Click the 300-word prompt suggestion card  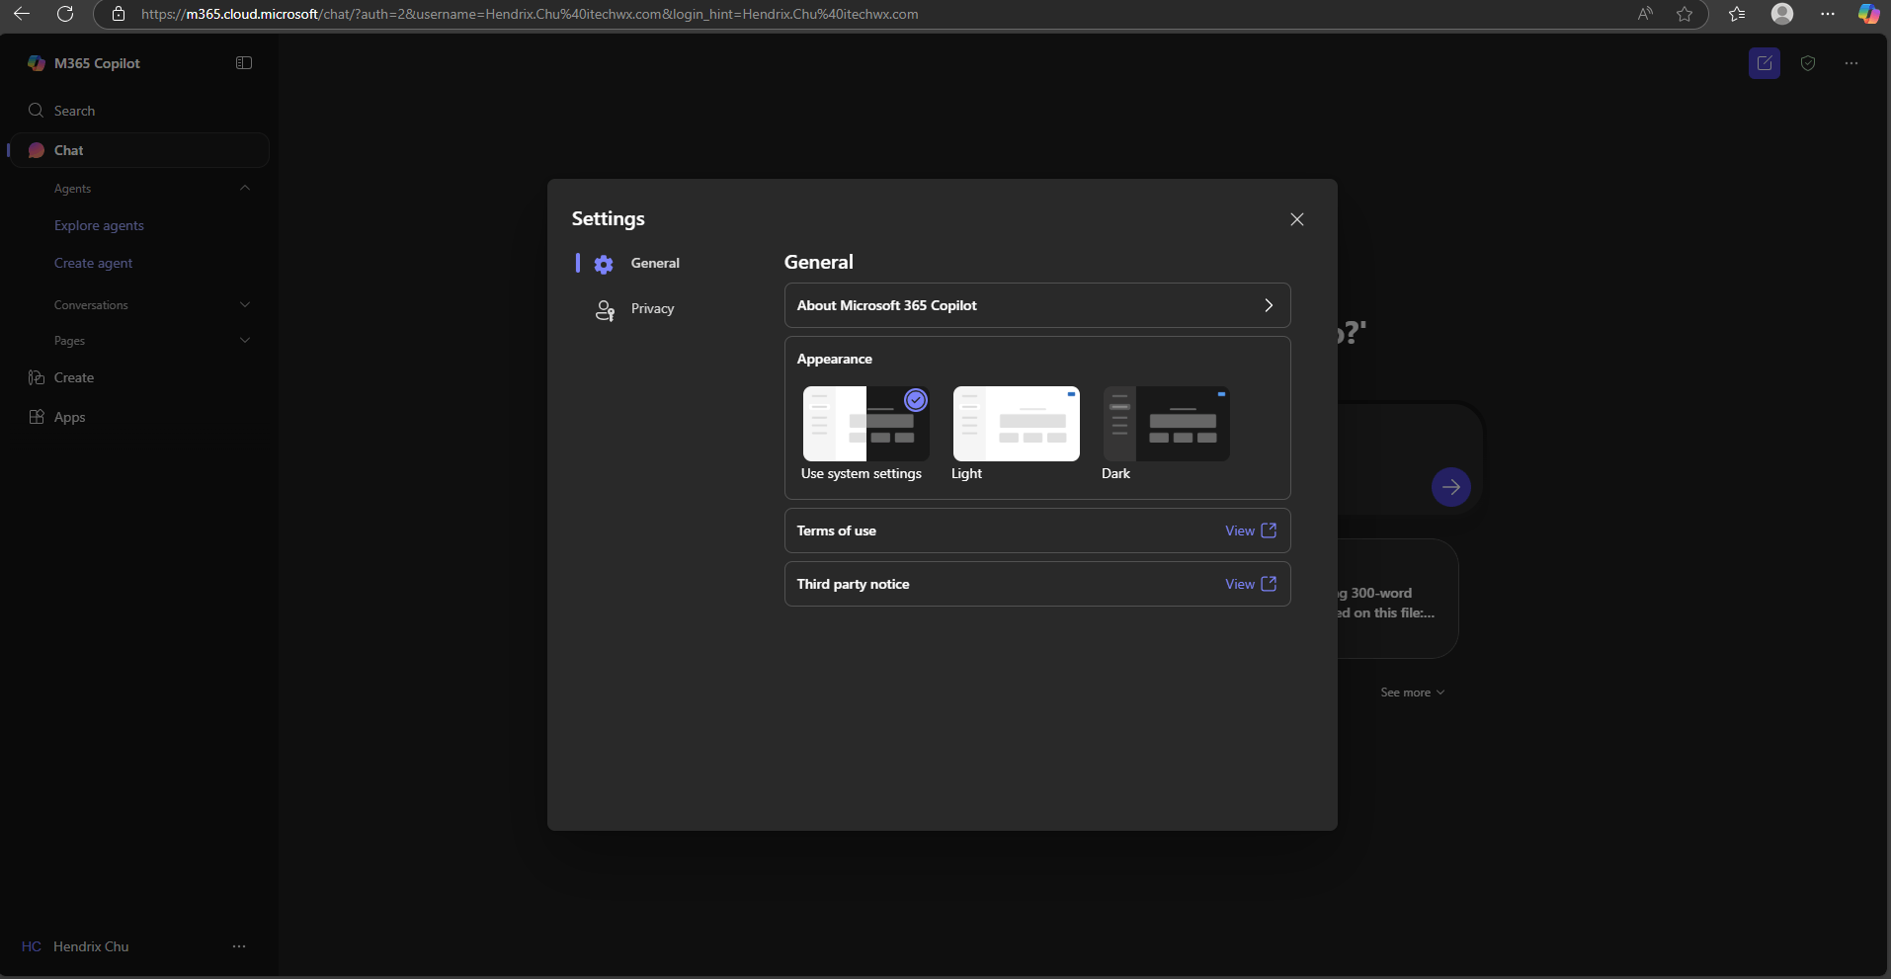[1398, 599]
